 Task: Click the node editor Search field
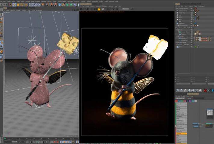199,98
